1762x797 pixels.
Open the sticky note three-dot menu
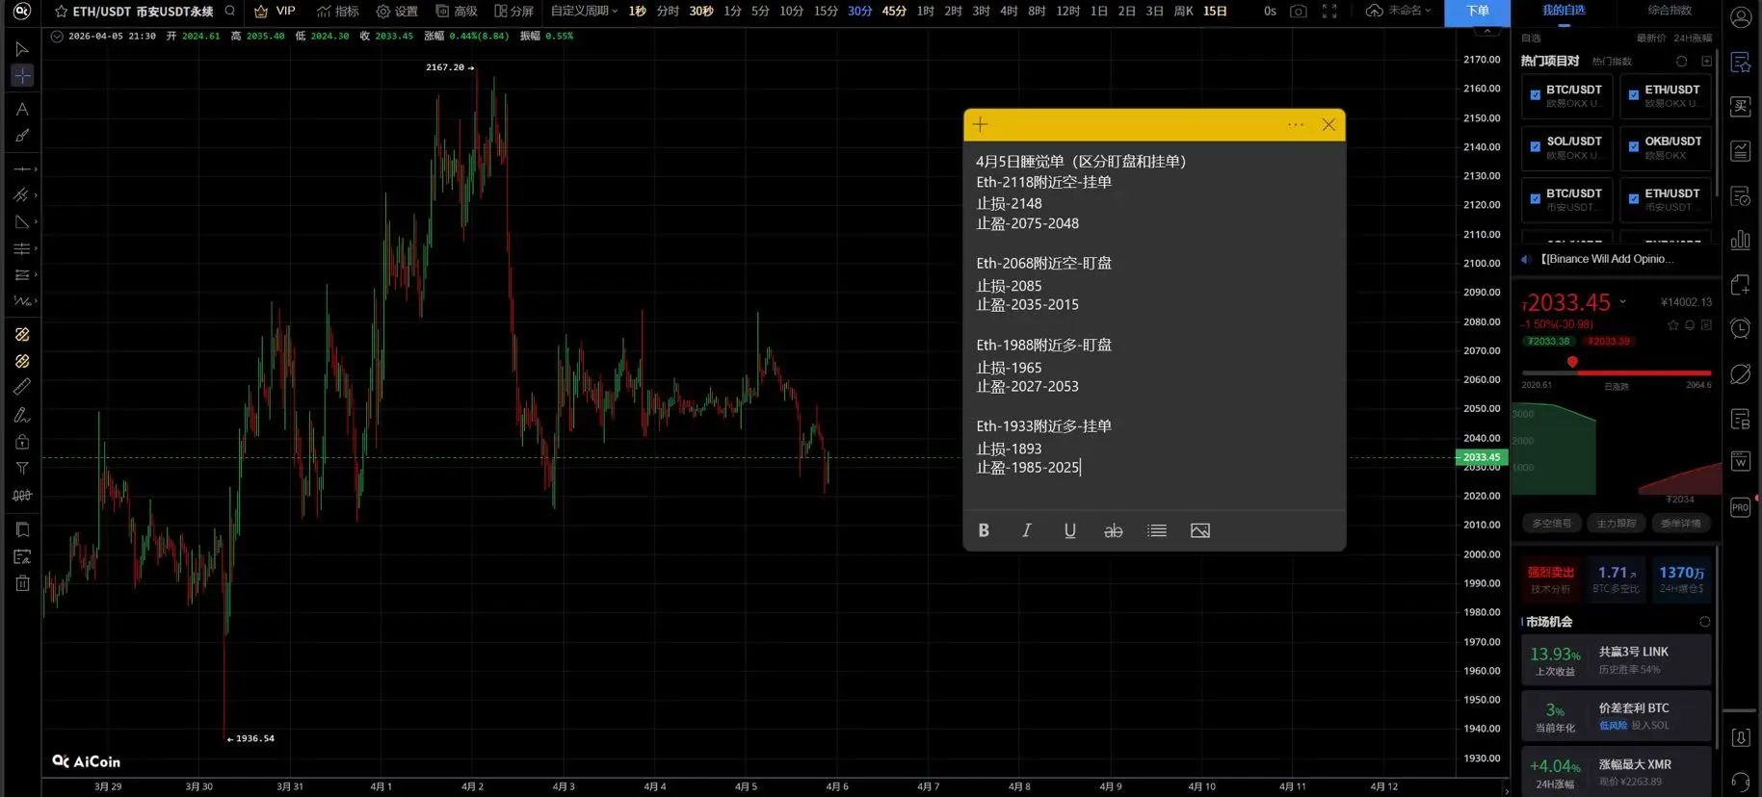1296,124
